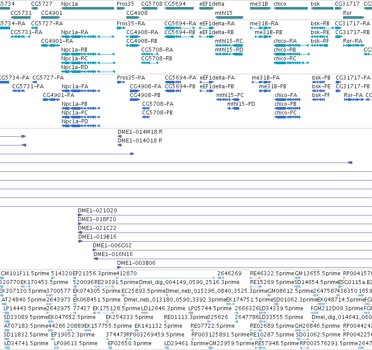Click BAC clone DME1-014M18.R label
Screen dimensions: 372x350
140,132
